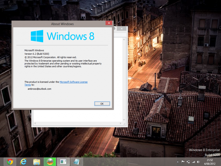Switch to the About Windows taskbar item
This screenshot has width=221, height=166.
(x=63, y=162)
